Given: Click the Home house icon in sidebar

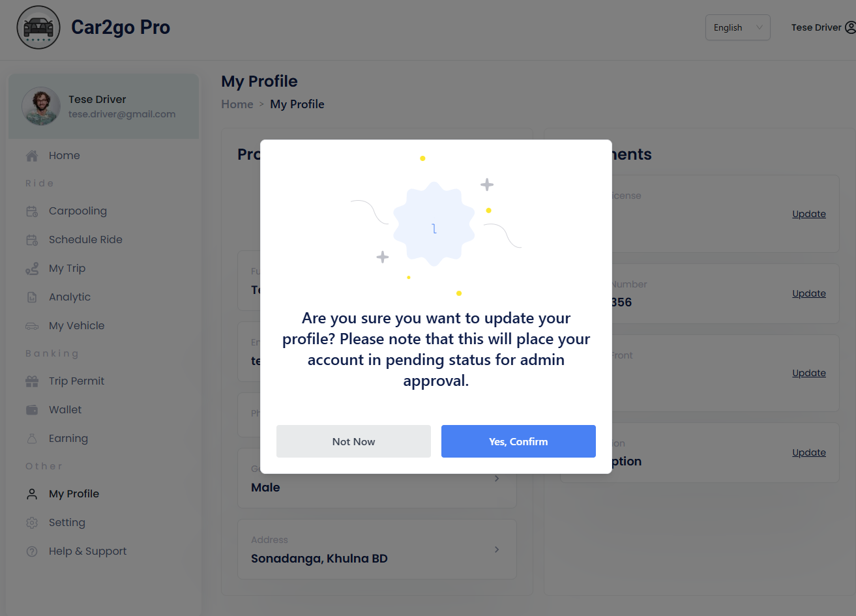Looking at the screenshot, I should [32, 156].
